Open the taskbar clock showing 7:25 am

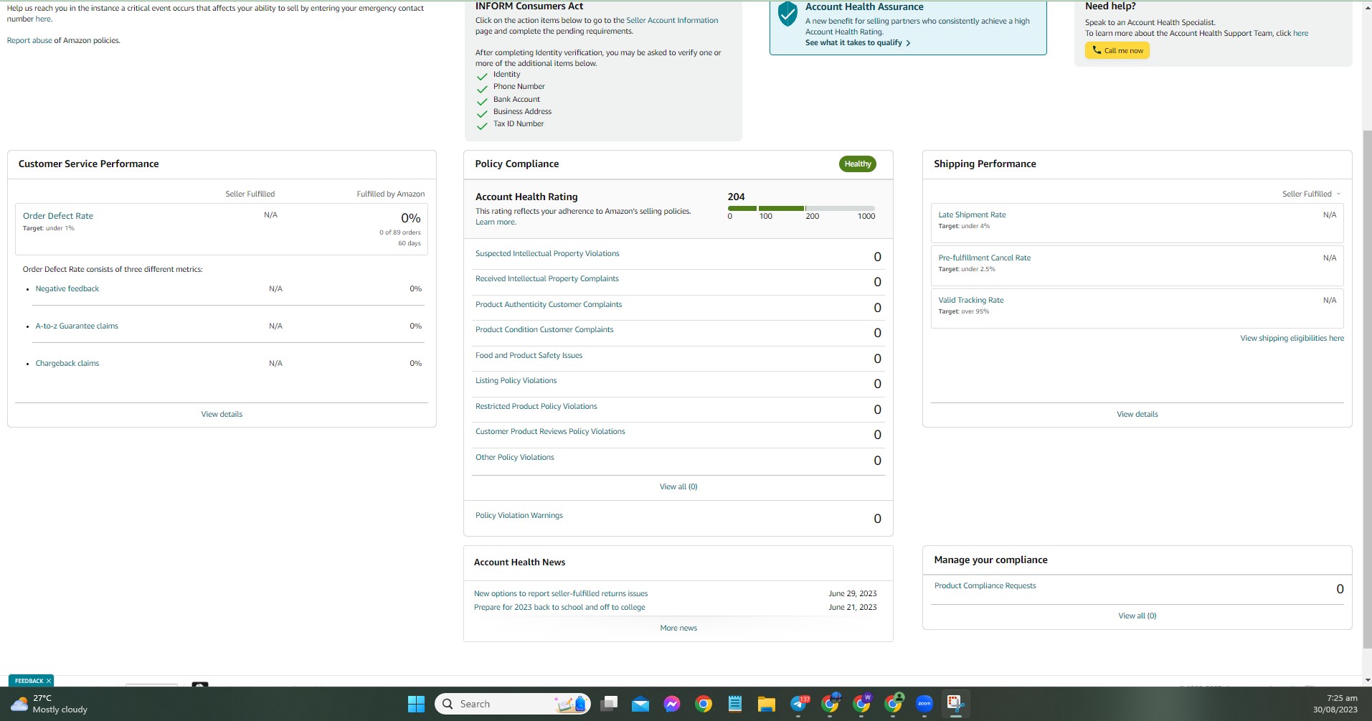click(x=1335, y=704)
